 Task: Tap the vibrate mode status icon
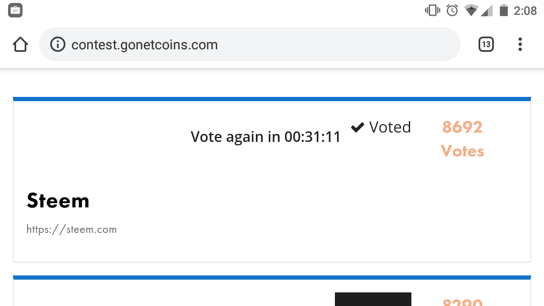point(432,10)
